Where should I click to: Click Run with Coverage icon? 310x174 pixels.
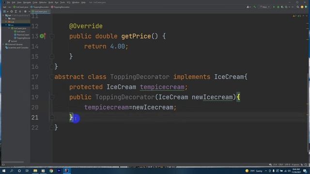(x=282, y=7)
